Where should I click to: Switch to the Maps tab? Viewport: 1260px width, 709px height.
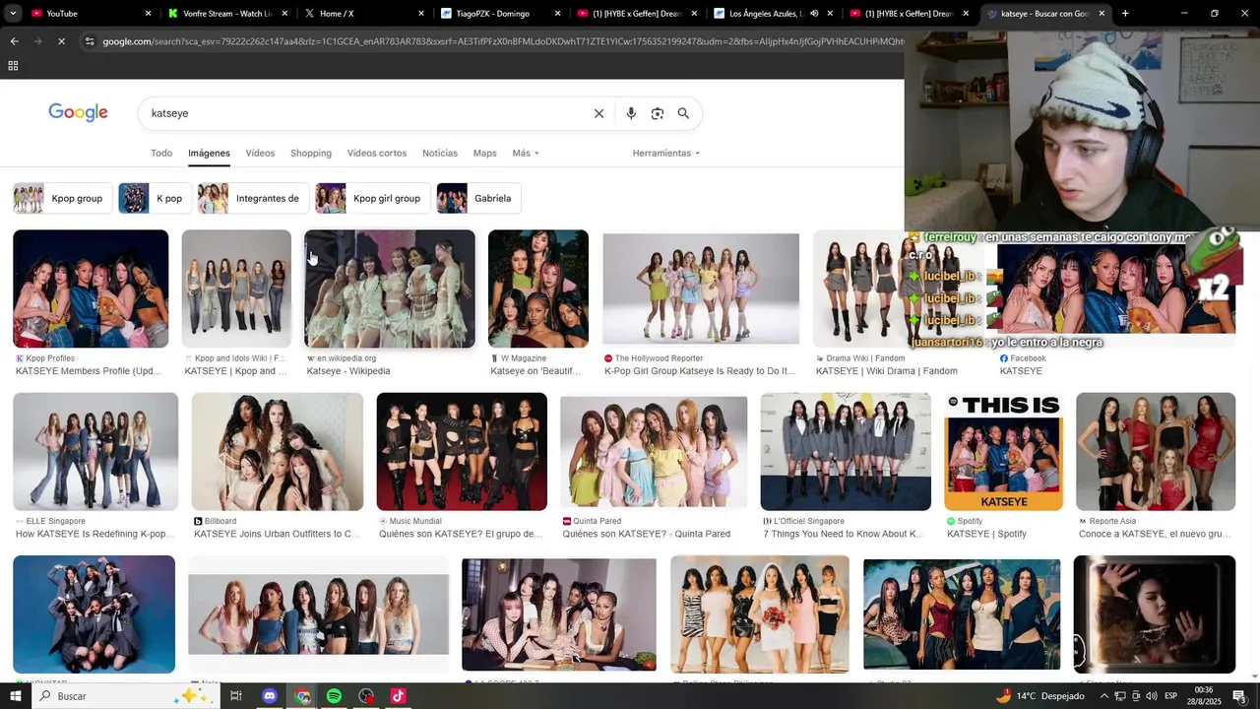(485, 153)
